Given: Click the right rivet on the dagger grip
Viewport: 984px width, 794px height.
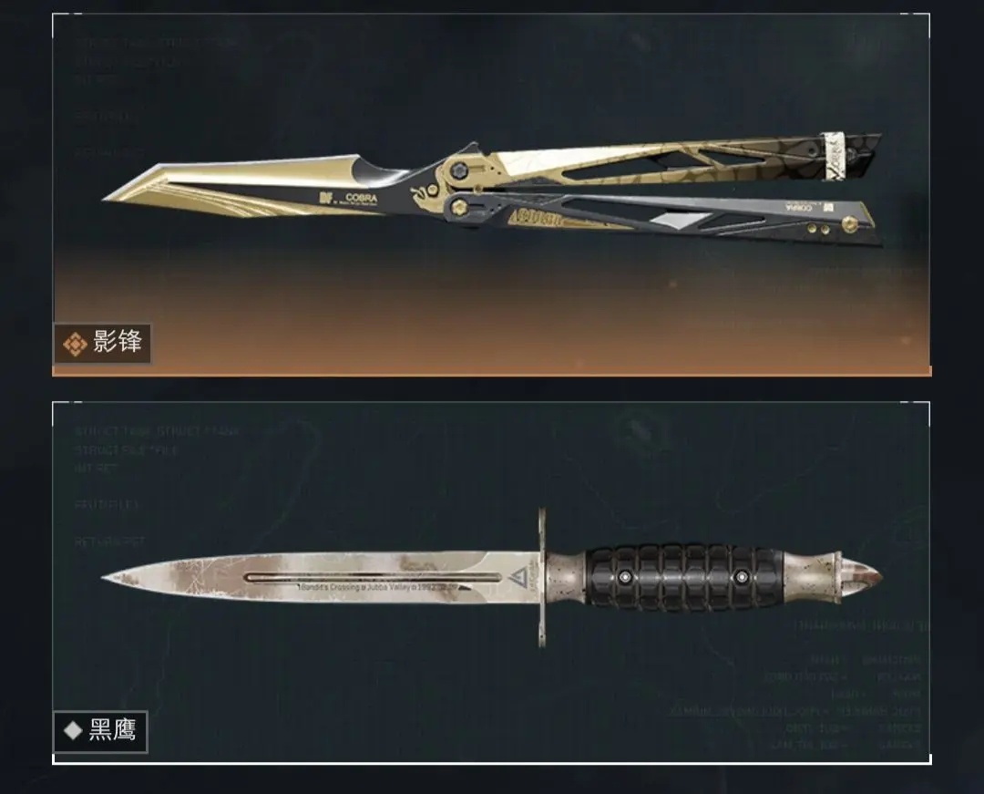Looking at the screenshot, I should coord(741,577).
